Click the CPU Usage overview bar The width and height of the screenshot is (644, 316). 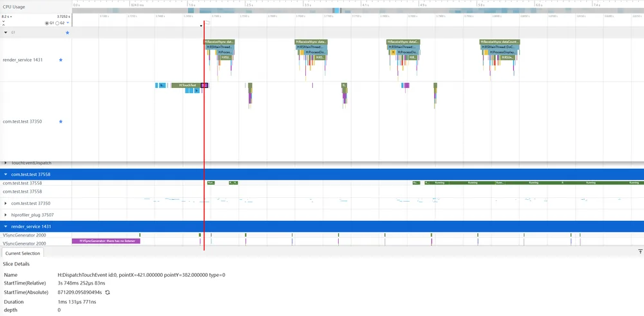tap(357, 11)
